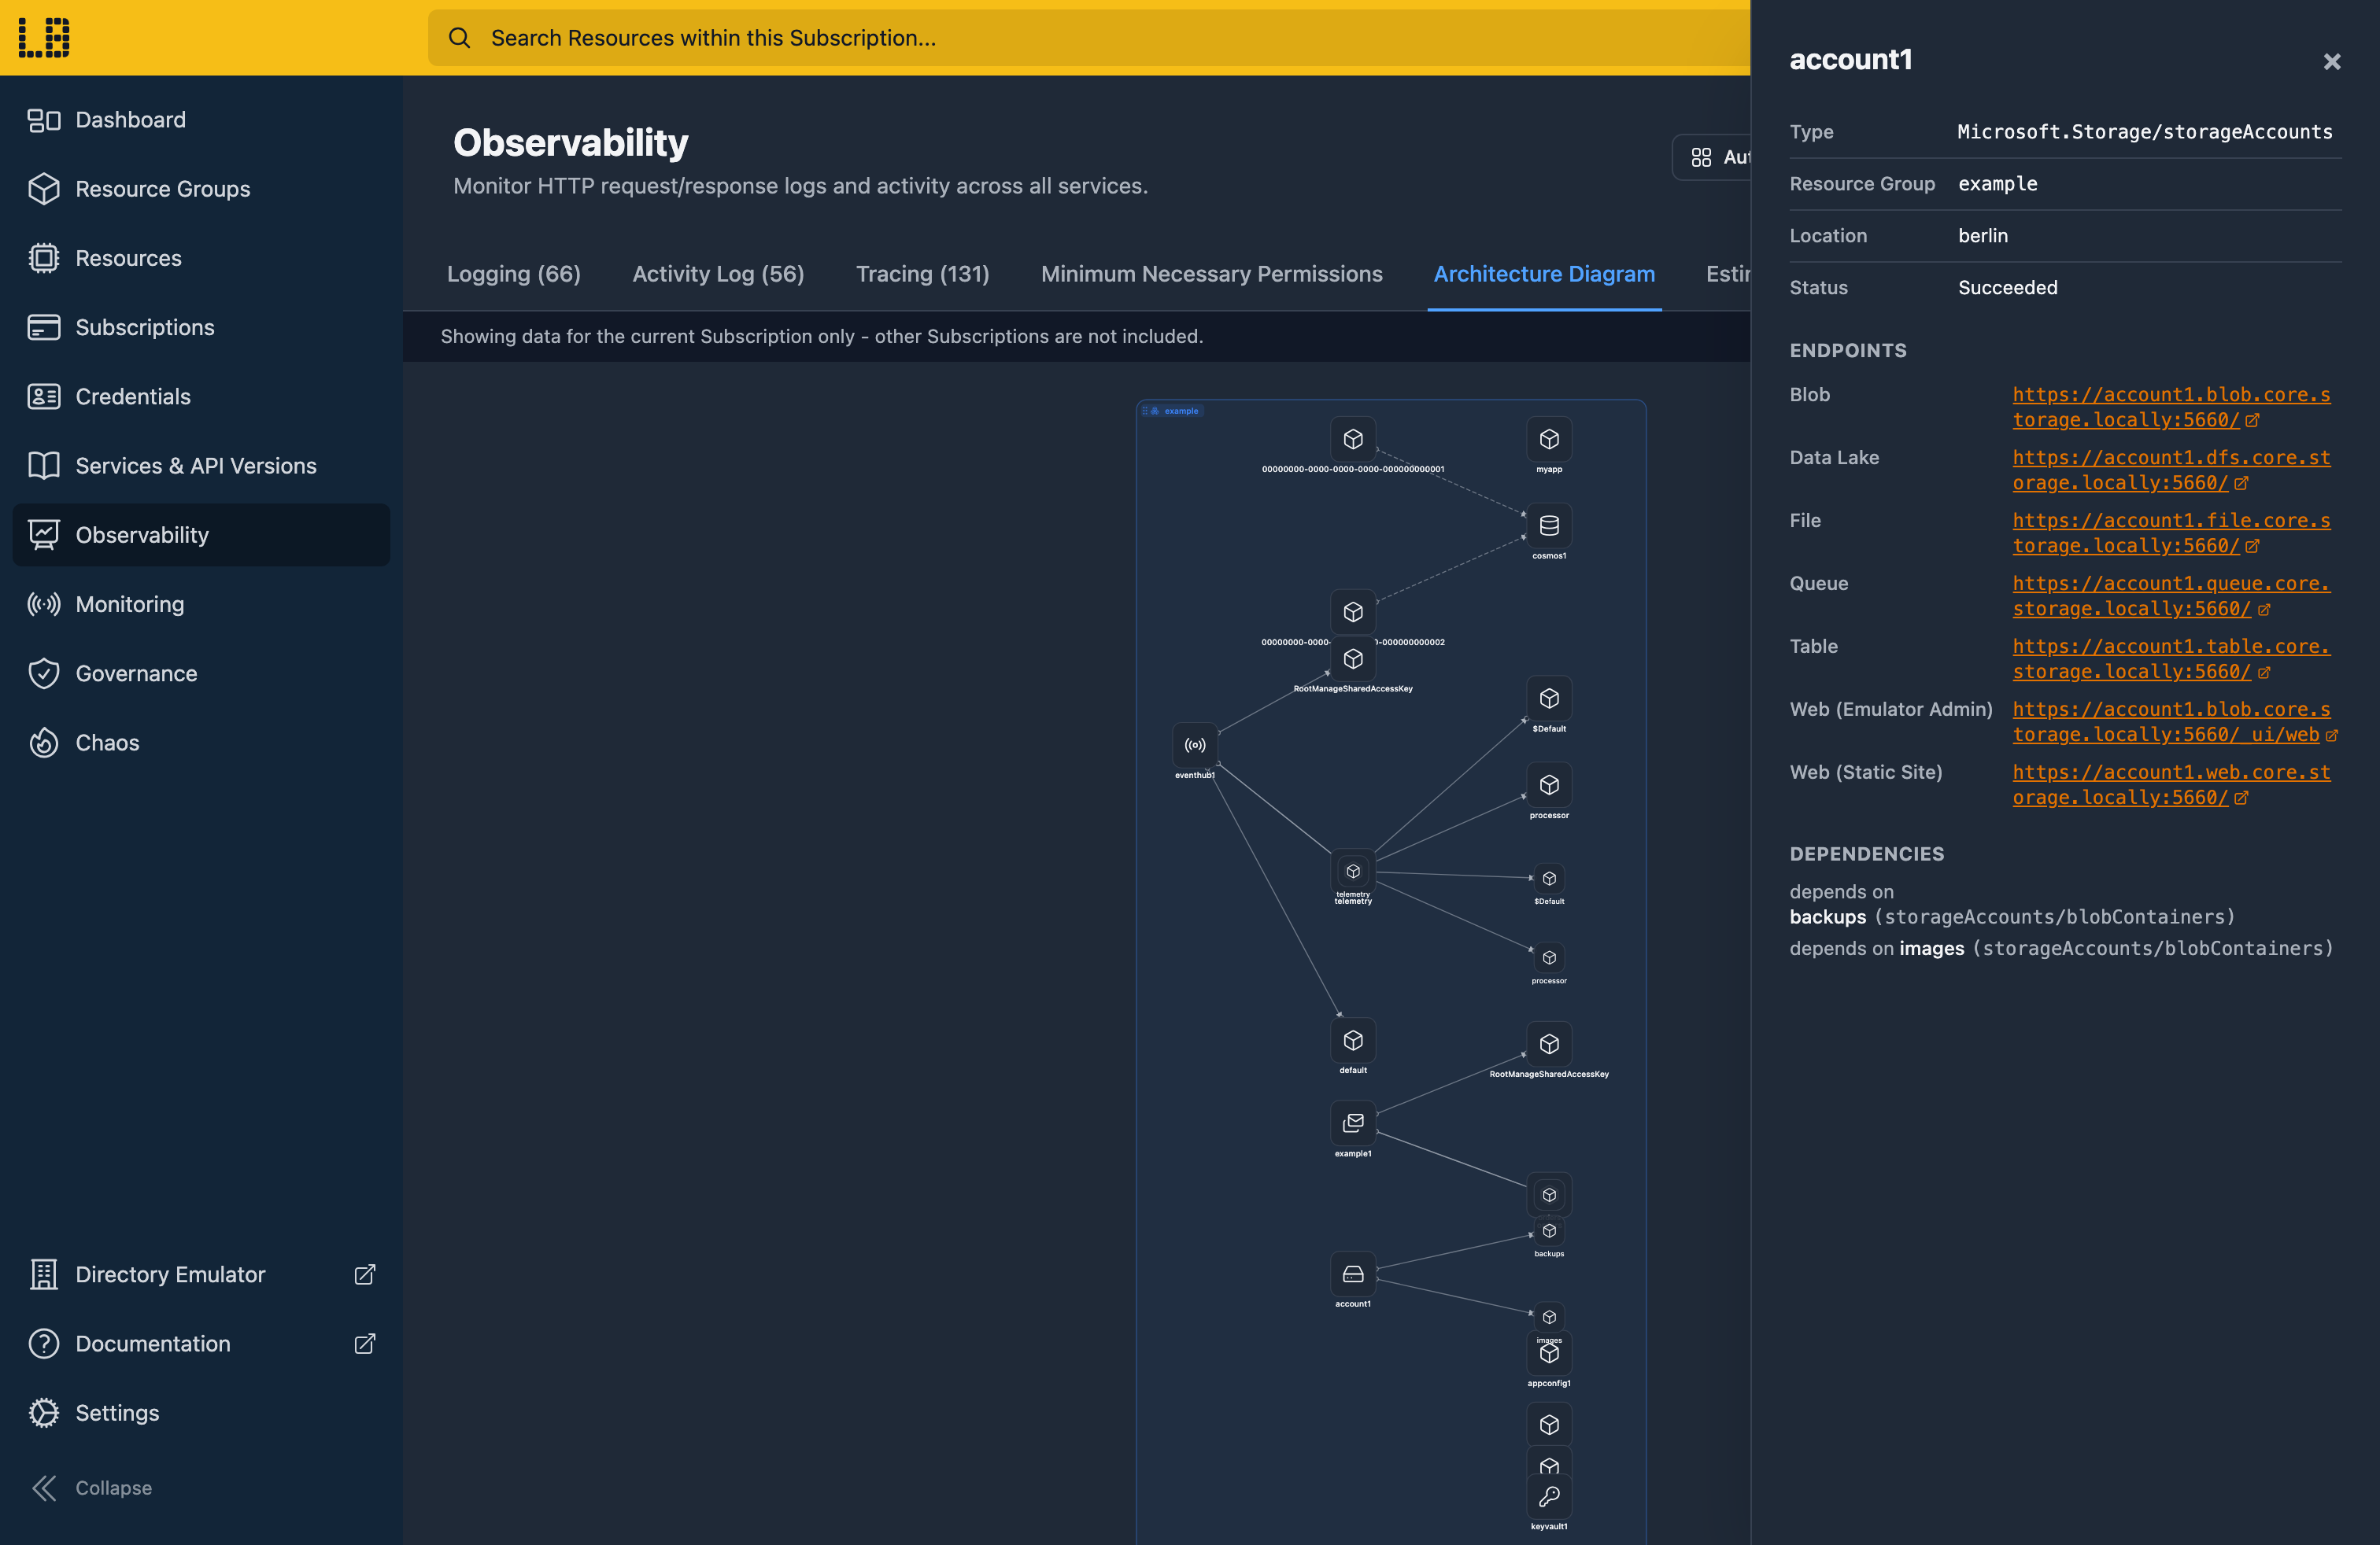Screen dimensions: 2380x1545
Task: Go to Resources page
Action: (x=202, y=258)
